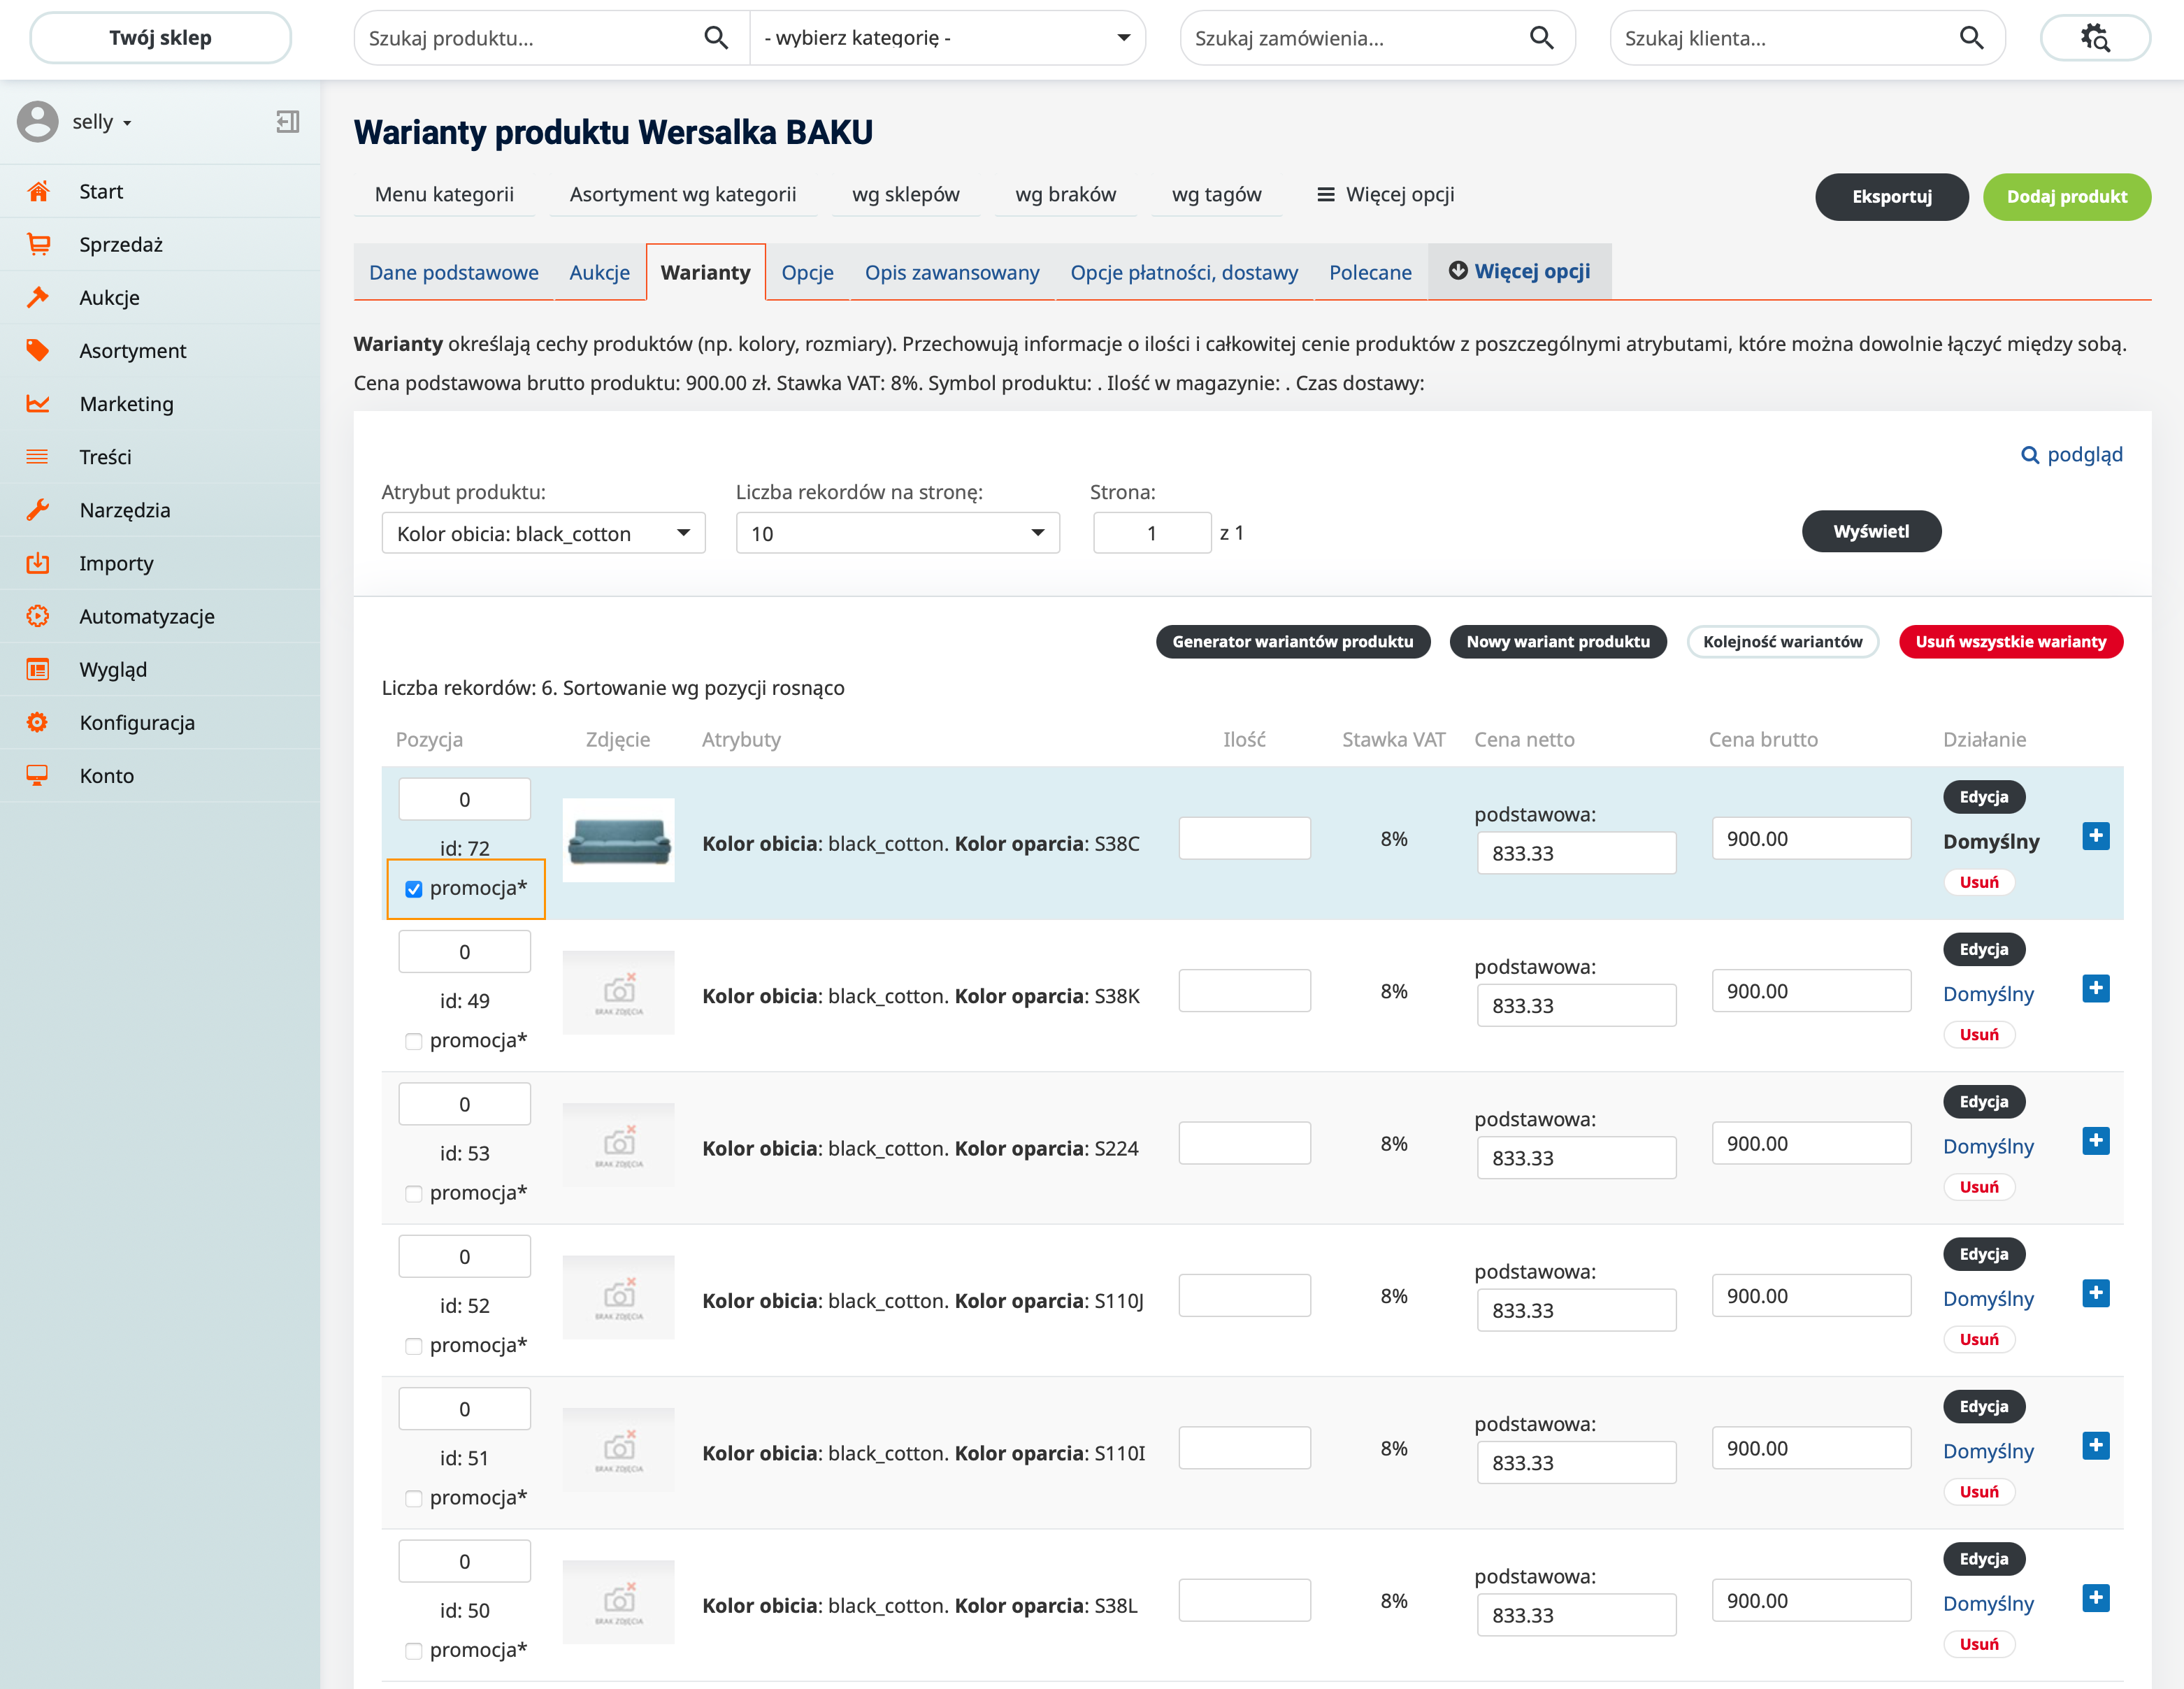Click the Narzędzia wrench icon
The image size is (2184, 1689).
[38, 509]
